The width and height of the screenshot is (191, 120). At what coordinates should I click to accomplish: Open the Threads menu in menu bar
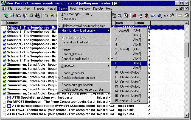(x=39, y=9)
